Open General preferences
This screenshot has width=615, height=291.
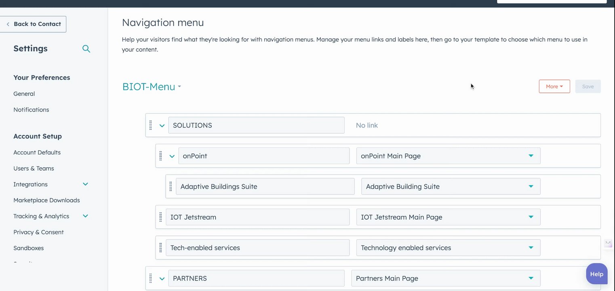pos(24,94)
